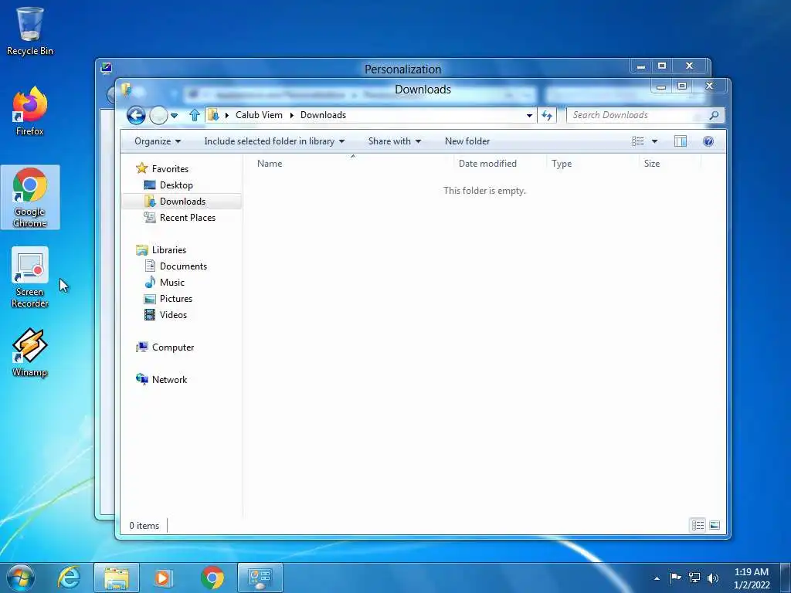Click the Show desktop strip at taskbar end
Image resolution: width=791 pixels, height=593 pixels.
(x=786, y=578)
